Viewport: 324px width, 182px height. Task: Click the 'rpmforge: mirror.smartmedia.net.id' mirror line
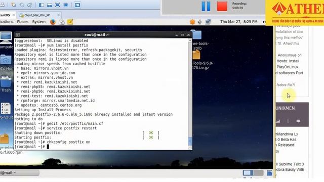[x=56, y=101]
